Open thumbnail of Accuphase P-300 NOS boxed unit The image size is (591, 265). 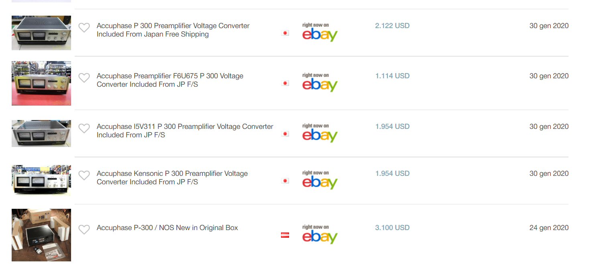tap(41, 235)
